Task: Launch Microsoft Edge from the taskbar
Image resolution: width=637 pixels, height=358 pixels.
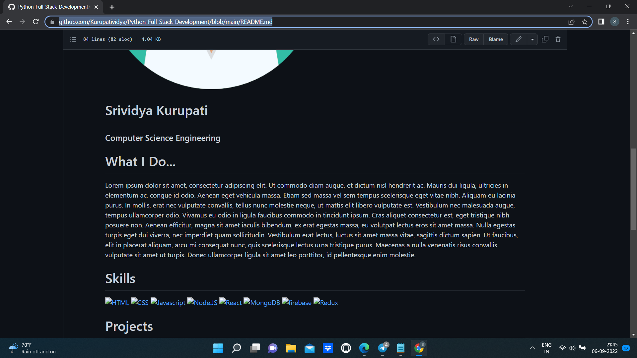Action: point(364,348)
